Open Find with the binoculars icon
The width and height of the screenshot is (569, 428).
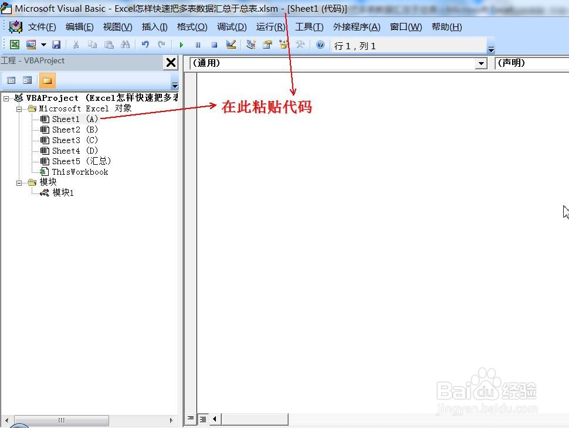125,45
